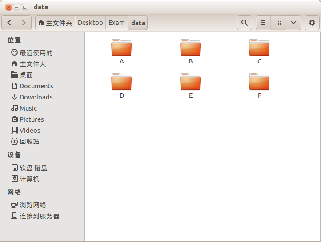This screenshot has width=321, height=242.
Task: Open Downloads in the sidebar
Action: click(36, 97)
